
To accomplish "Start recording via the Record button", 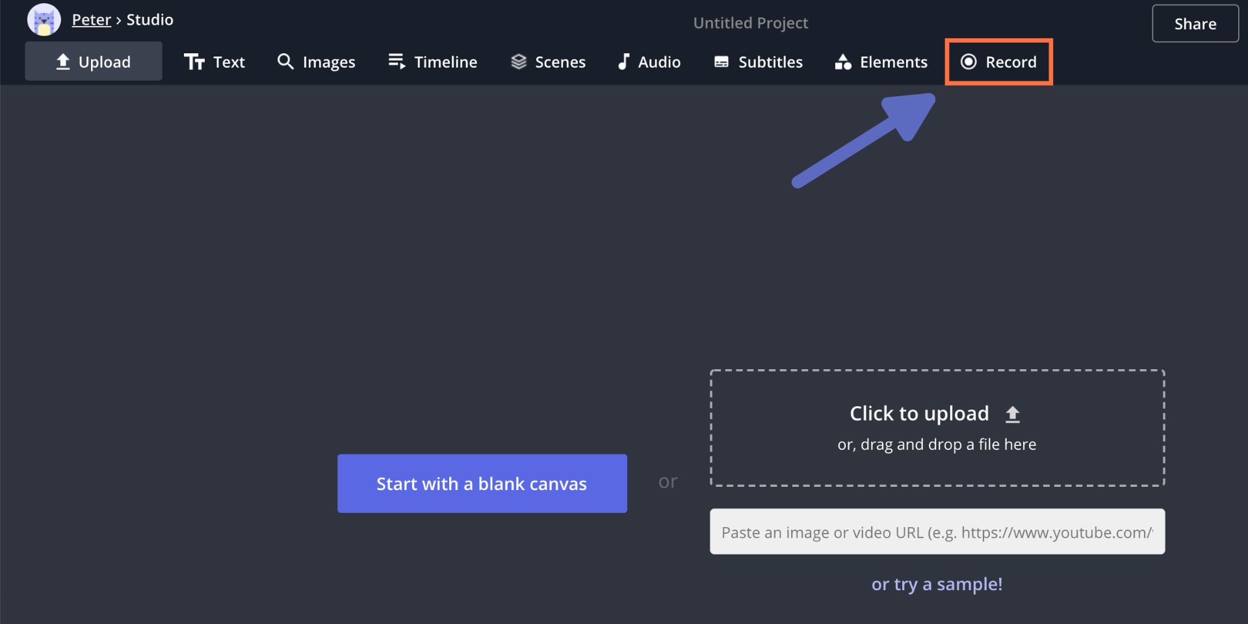I will coord(998,62).
